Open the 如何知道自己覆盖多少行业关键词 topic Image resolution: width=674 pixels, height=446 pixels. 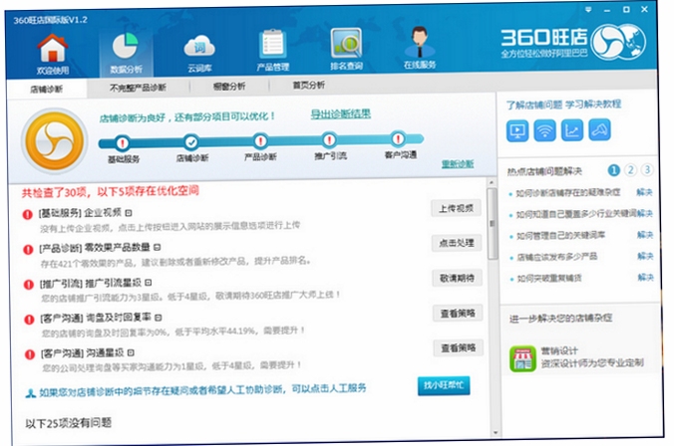pos(576,214)
